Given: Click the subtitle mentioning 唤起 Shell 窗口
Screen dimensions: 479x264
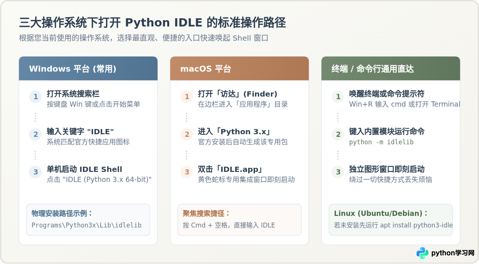Looking at the screenshot, I should (144, 38).
